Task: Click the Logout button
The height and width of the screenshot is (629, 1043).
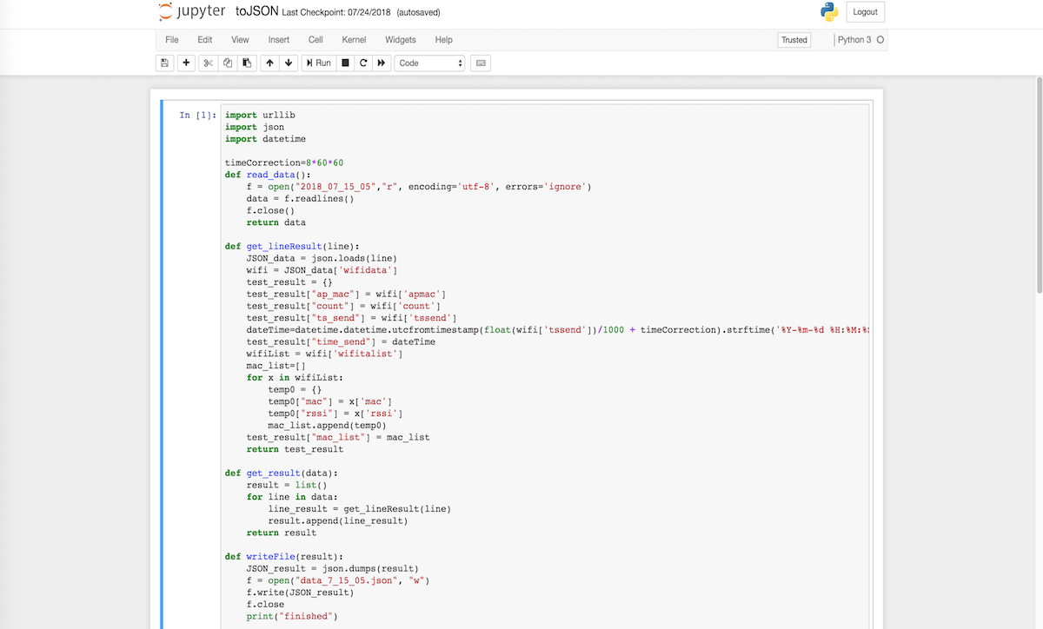Action: [865, 12]
